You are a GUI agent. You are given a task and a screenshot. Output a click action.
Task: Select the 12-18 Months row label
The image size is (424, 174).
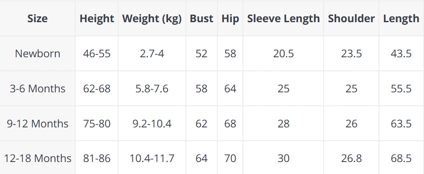click(37, 158)
